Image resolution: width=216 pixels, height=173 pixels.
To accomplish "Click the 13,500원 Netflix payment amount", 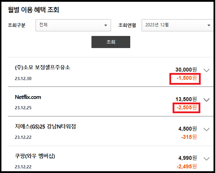I will pos(186,99).
